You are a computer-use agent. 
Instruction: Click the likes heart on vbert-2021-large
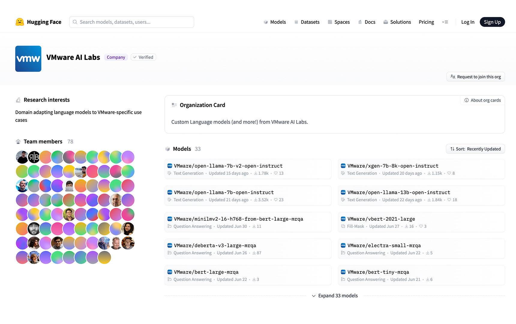[421, 226]
